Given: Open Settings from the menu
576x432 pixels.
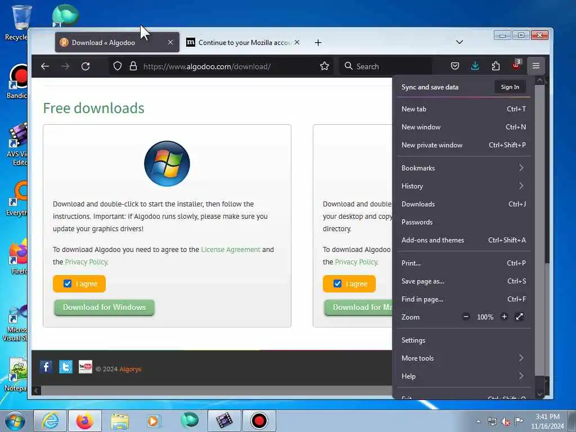Looking at the screenshot, I should [x=463, y=340].
